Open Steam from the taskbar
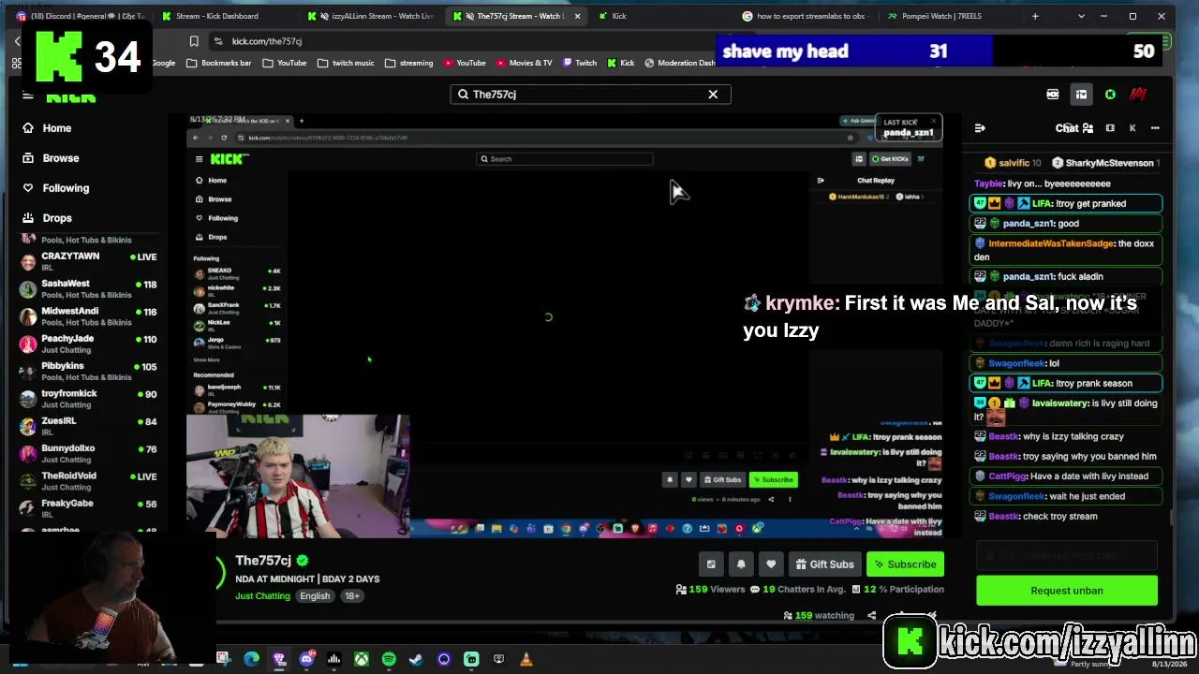Screen dimensions: 1199x674 click(416, 659)
